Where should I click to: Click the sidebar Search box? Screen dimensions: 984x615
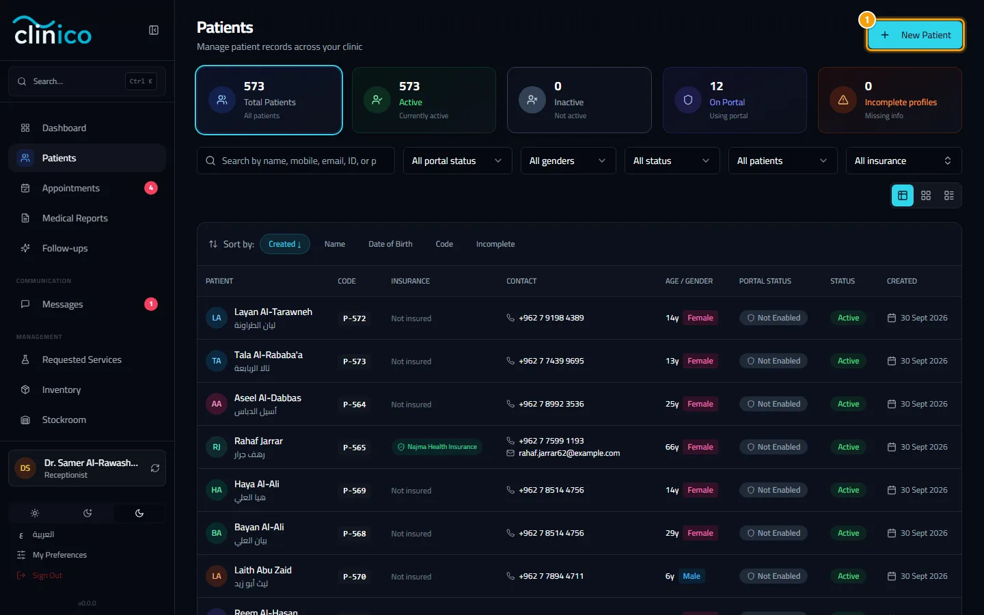(x=87, y=81)
